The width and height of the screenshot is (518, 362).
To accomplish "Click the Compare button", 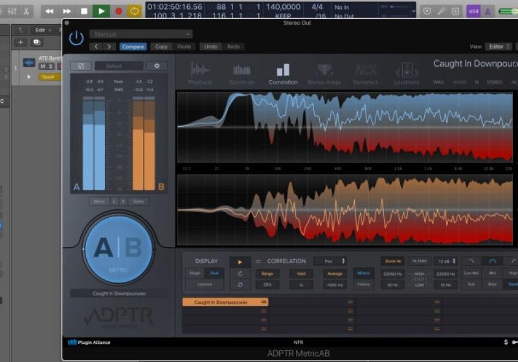I will [133, 47].
